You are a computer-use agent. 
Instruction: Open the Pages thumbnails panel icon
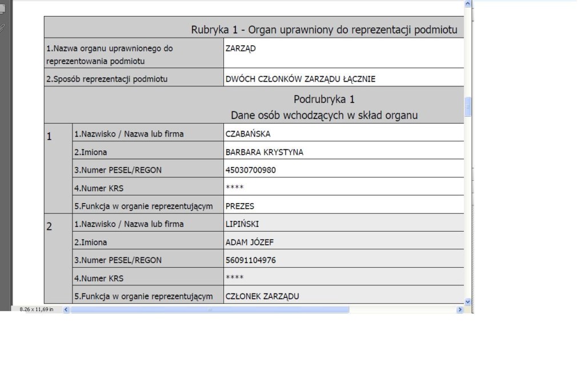tap(2, 9)
